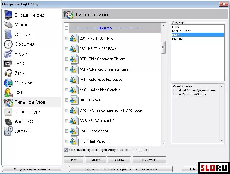Click 'Email: pk69com@gmail.com' text
Image resolution: width=230 pixels, height=174 pixels.
194,90
